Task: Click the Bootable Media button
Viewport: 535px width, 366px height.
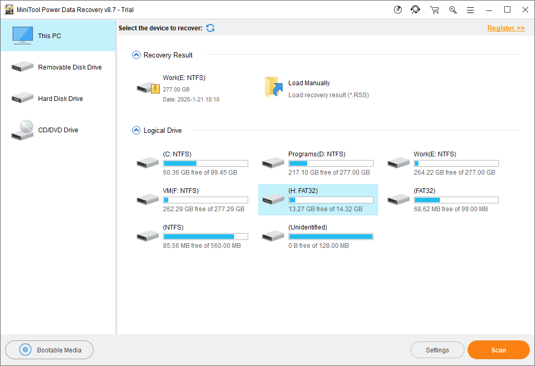Action: [50, 350]
